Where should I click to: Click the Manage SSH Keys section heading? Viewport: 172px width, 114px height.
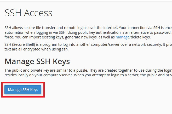tap(37, 61)
